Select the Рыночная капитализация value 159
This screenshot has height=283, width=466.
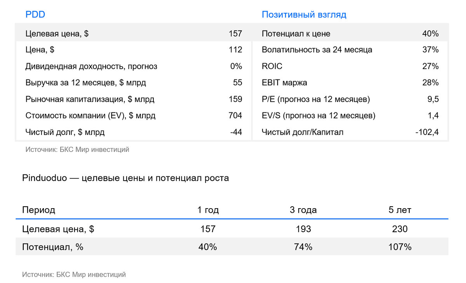click(x=235, y=99)
